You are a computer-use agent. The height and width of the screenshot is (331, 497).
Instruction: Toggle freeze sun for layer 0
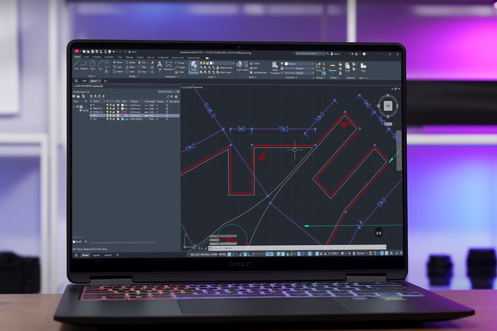point(111,105)
